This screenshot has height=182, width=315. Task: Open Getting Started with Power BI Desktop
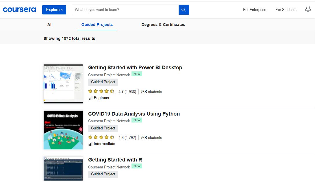point(135,67)
